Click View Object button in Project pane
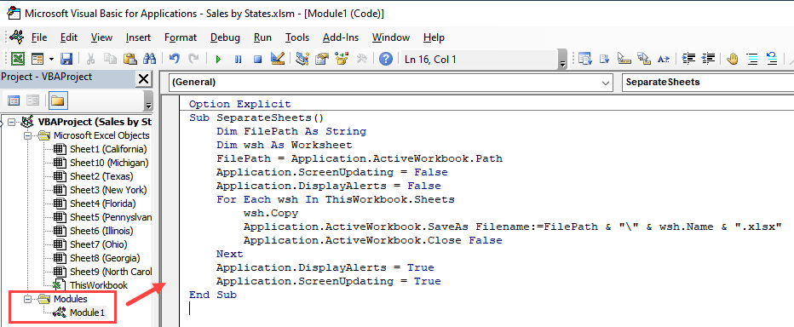 coord(33,100)
